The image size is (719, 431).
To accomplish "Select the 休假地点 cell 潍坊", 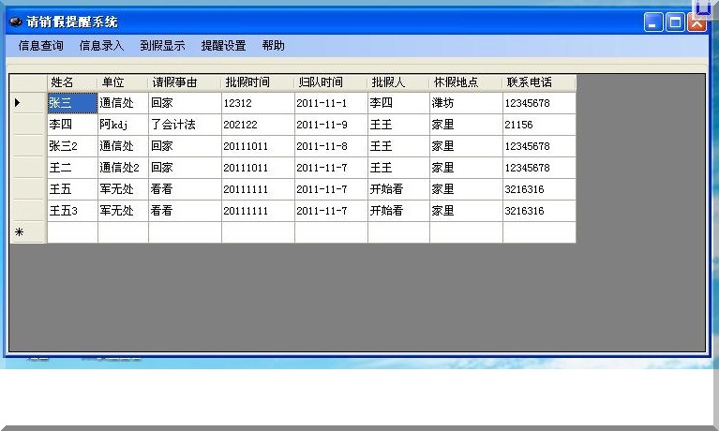I will tap(466, 103).
